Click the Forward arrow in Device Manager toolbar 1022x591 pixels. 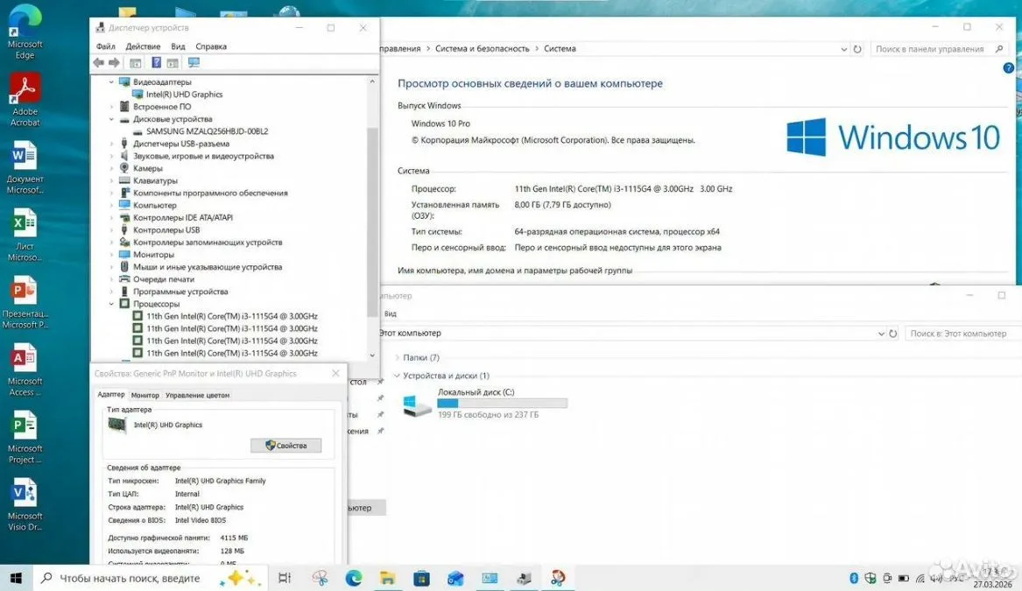[x=114, y=62]
